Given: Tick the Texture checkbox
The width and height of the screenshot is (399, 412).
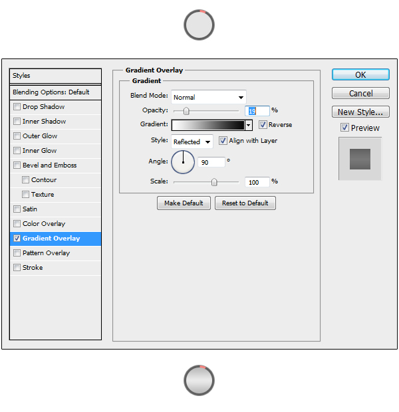Looking at the screenshot, I should [x=25, y=195].
